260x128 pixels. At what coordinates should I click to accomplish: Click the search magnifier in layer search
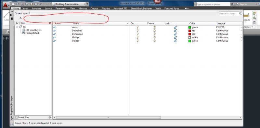[x=240, y=14]
